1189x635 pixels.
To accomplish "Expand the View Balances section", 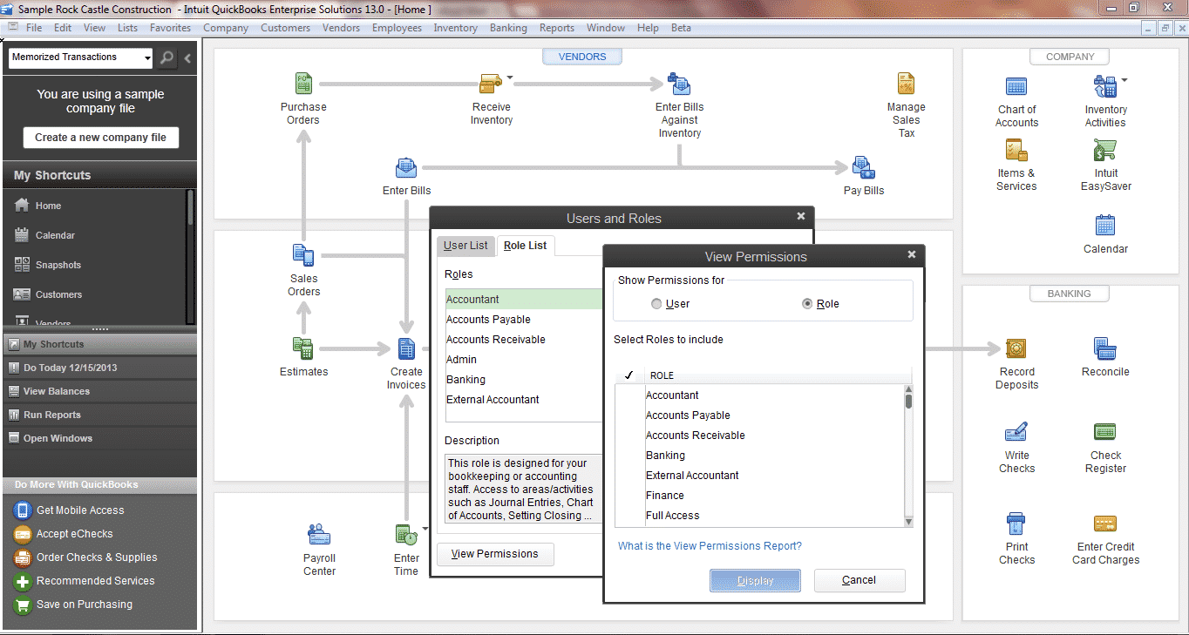I will 100,391.
